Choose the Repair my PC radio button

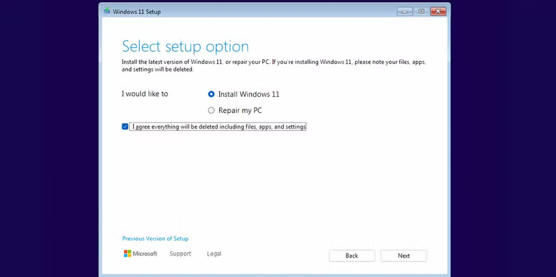211,110
